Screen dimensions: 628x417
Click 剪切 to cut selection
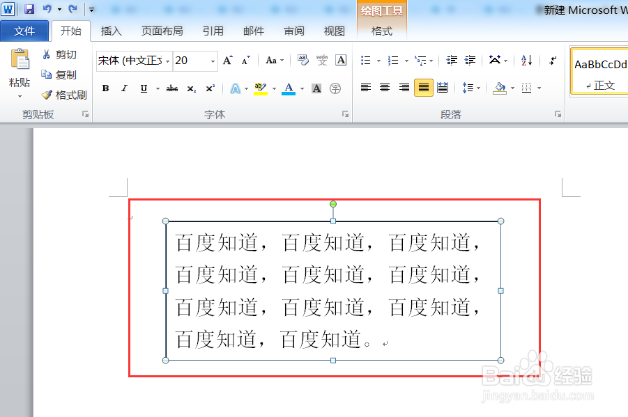(60, 55)
